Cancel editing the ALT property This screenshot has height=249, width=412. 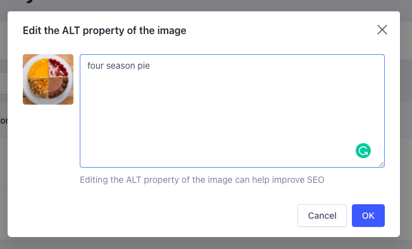(x=322, y=216)
